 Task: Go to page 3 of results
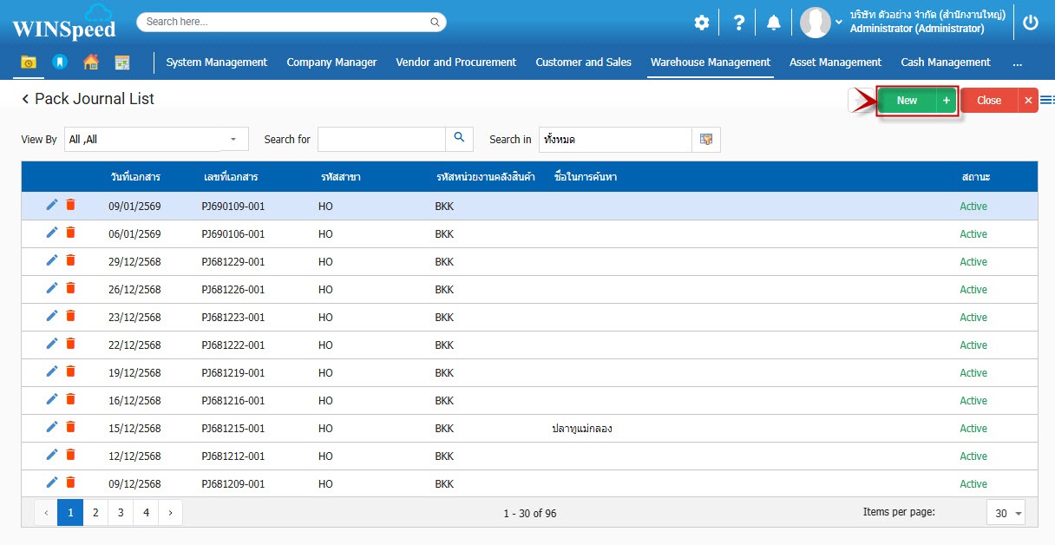(121, 513)
